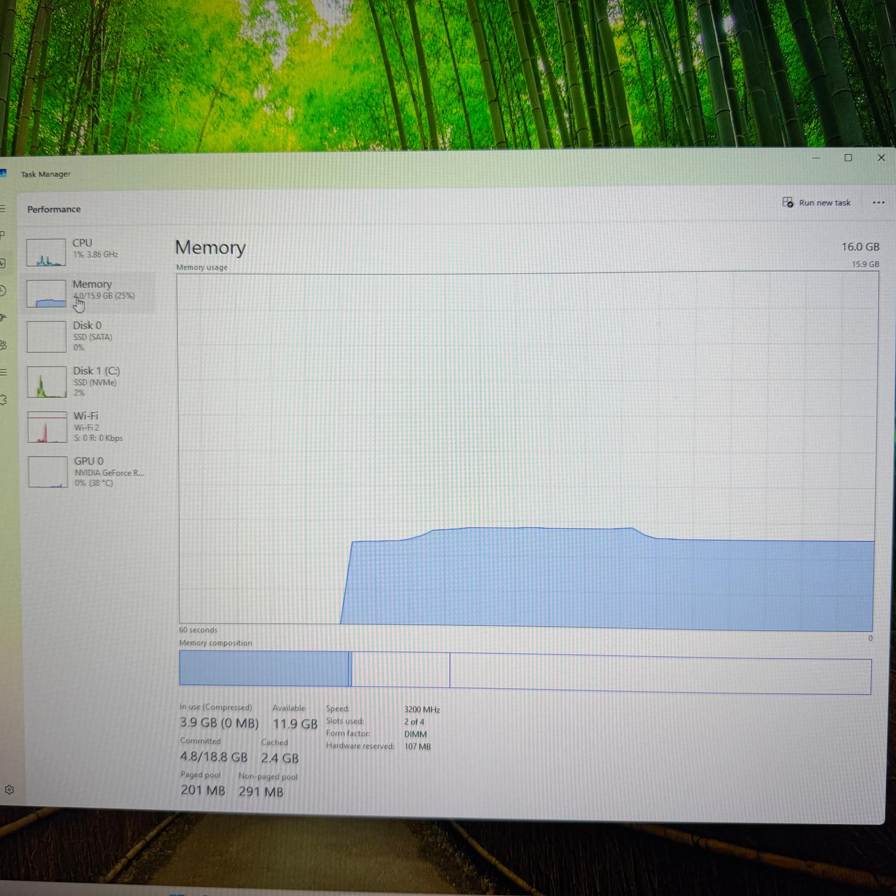Click the Run new task icon
Viewport: 896px width, 896px height.
click(787, 202)
